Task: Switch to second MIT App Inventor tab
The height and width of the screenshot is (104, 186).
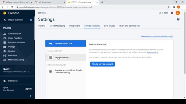Action: [50, 2]
